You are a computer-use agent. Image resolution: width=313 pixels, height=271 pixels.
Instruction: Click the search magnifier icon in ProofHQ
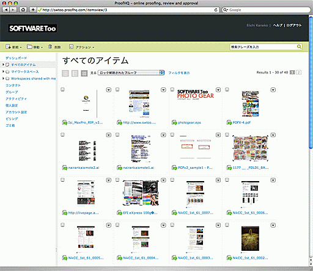(299, 46)
